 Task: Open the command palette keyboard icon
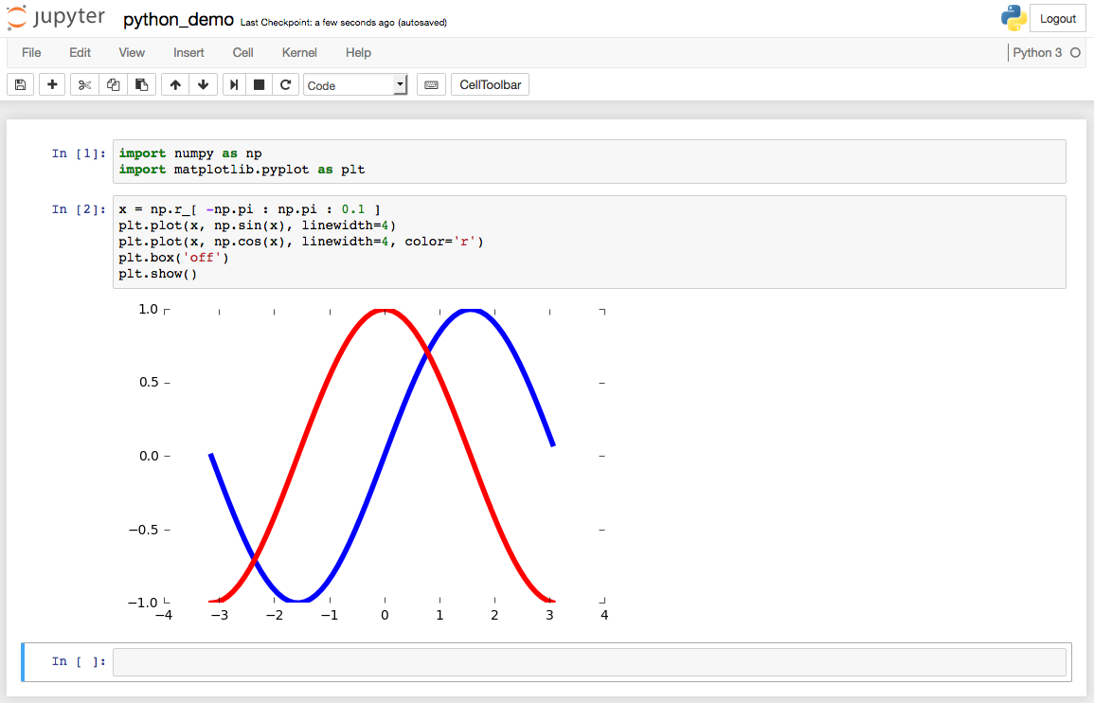431,85
